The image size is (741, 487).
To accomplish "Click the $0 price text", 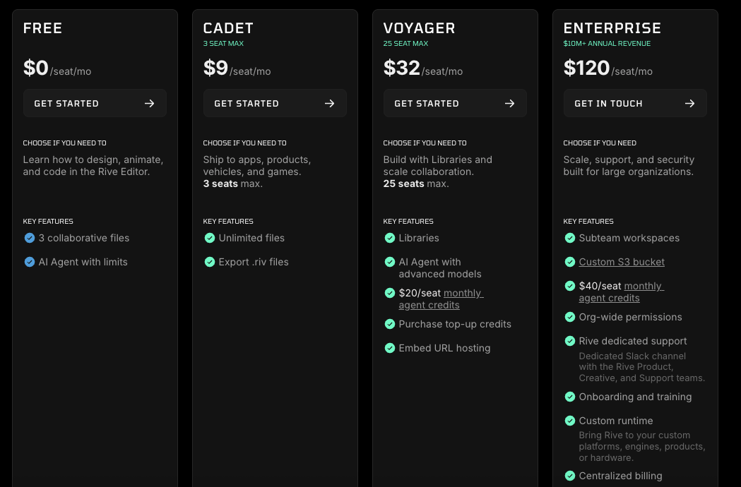I will [36, 68].
